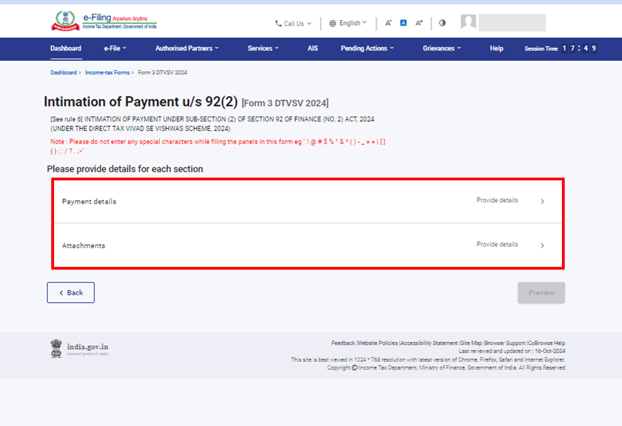Open the English language selector

[348, 23]
